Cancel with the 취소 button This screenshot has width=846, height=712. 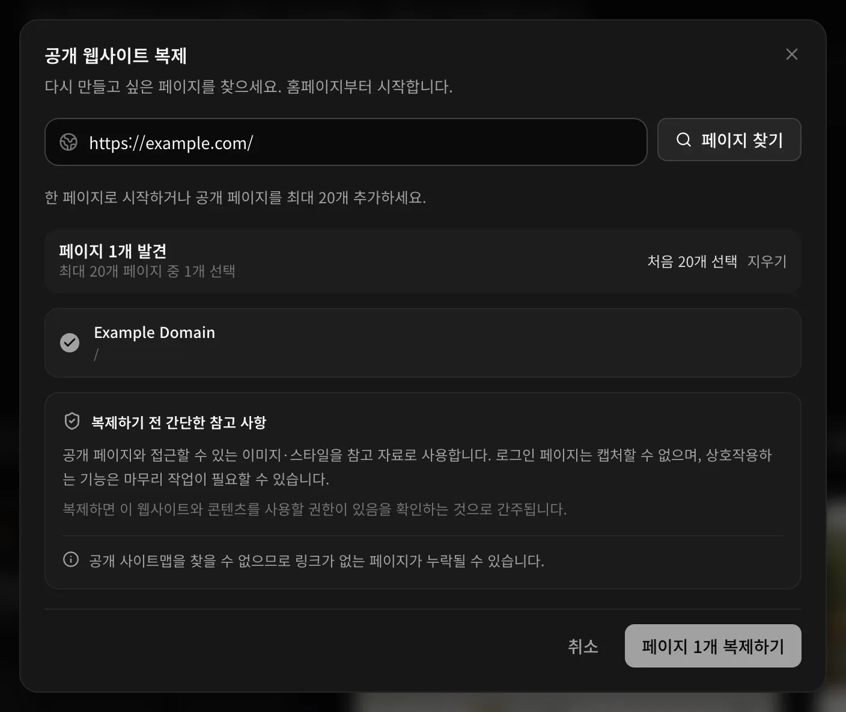pos(583,646)
